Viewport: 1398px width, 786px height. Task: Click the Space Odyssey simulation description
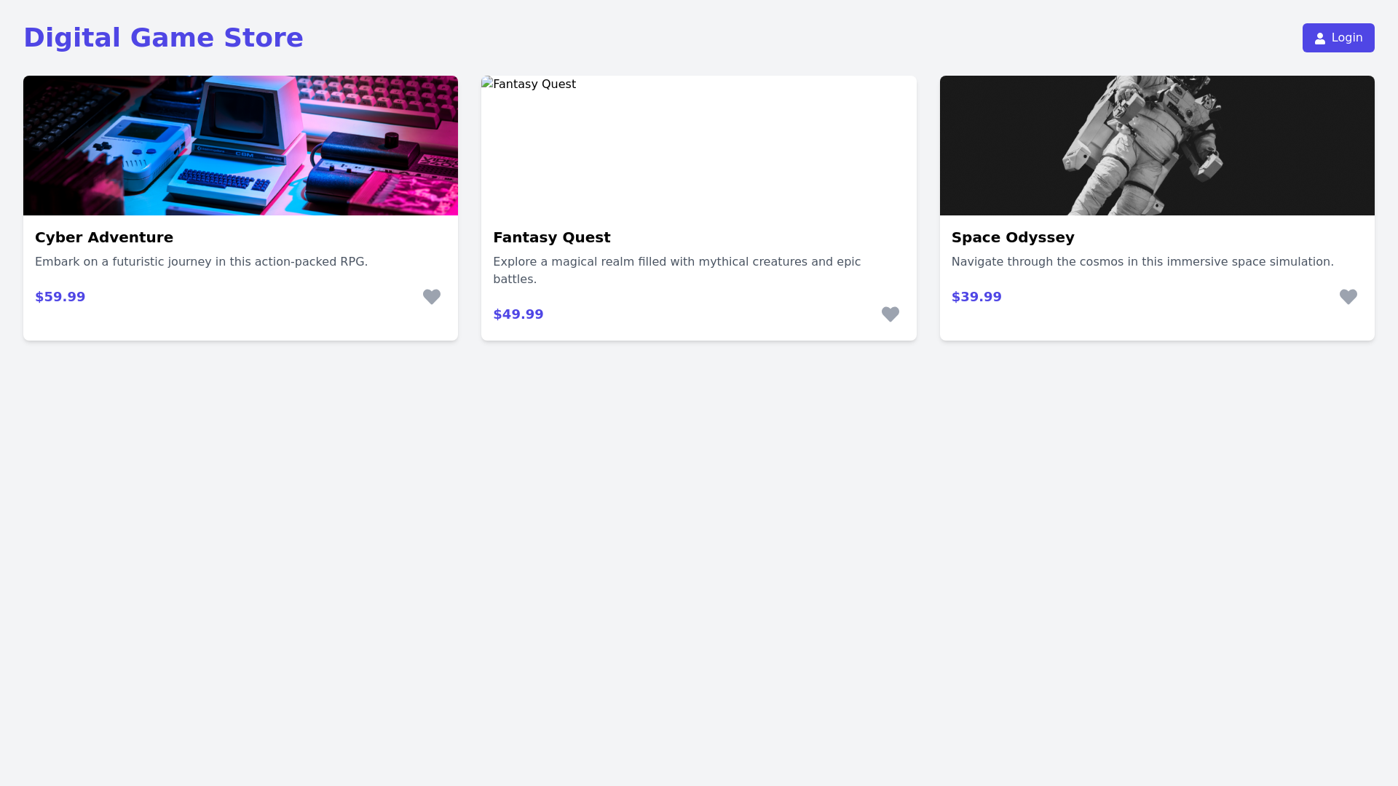tap(1142, 261)
